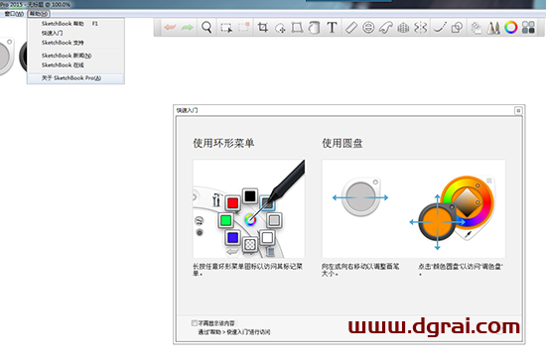
Task: Click the 快速入门 dialog title
Action: (x=187, y=110)
